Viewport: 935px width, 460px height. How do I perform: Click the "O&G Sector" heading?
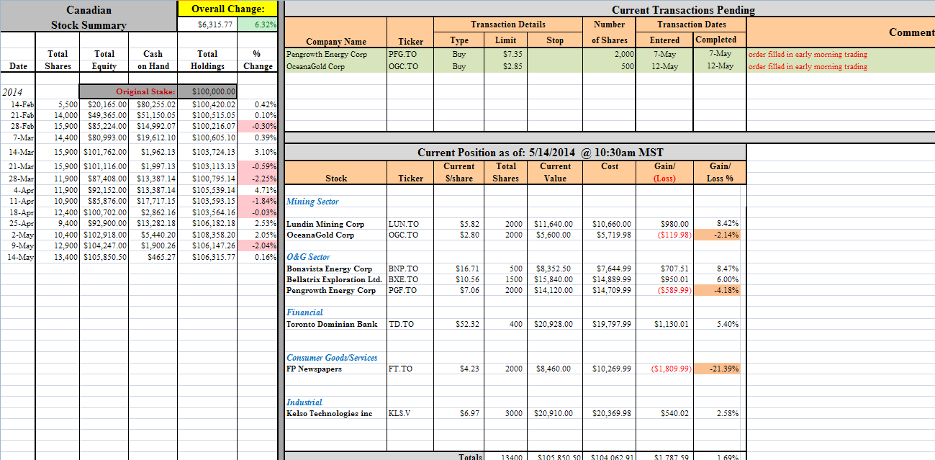point(308,257)
